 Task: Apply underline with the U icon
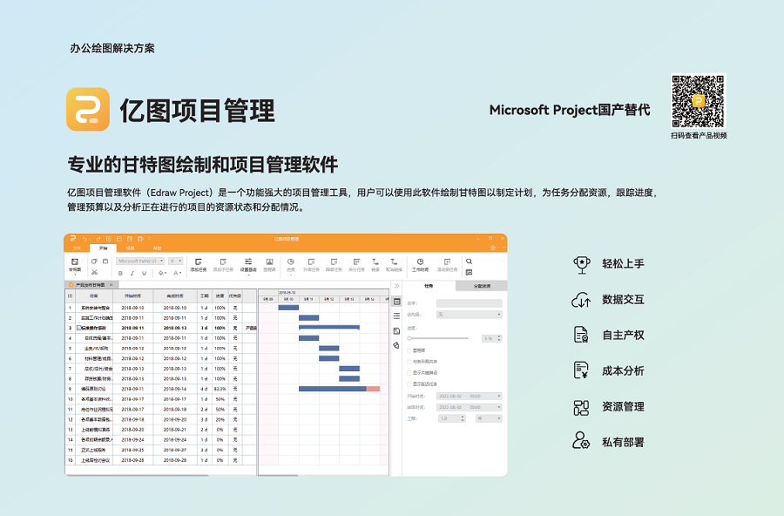point(144,273)
